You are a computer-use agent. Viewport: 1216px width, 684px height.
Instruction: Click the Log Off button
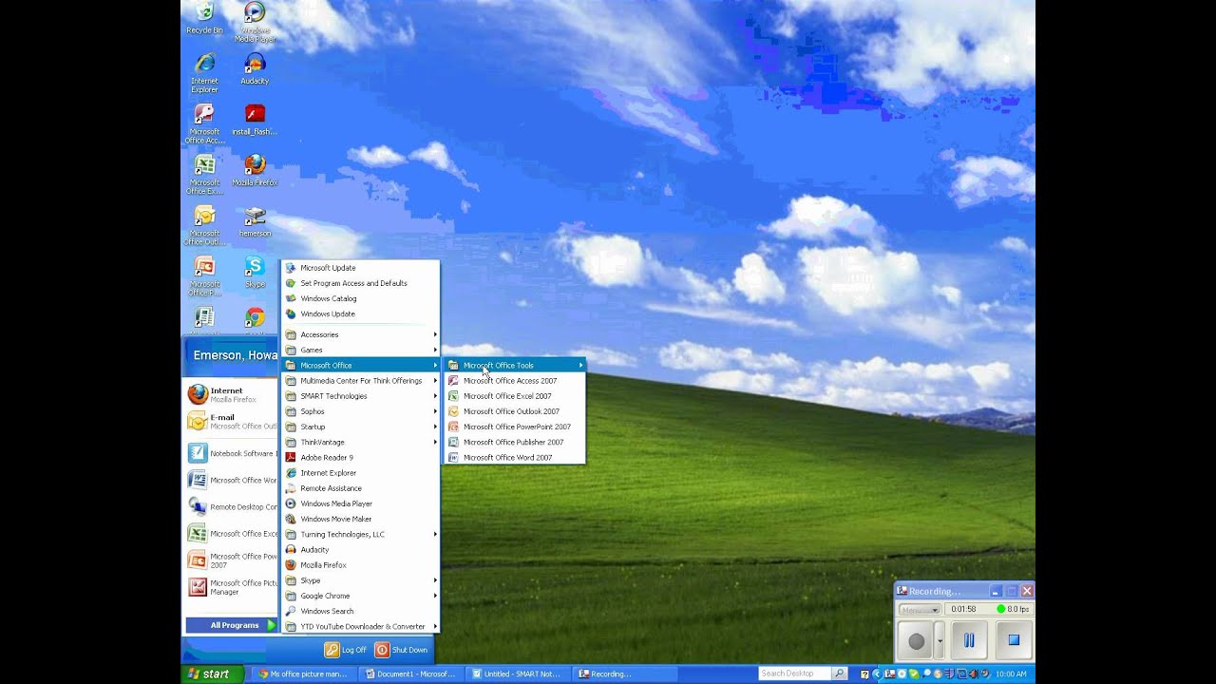tap(346, 650)
